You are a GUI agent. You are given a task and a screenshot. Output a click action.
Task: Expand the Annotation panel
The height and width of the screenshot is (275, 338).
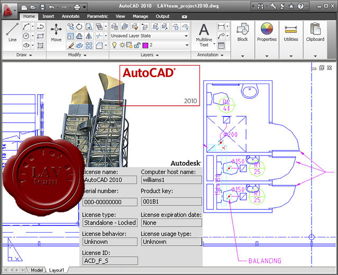pos(210,55)
